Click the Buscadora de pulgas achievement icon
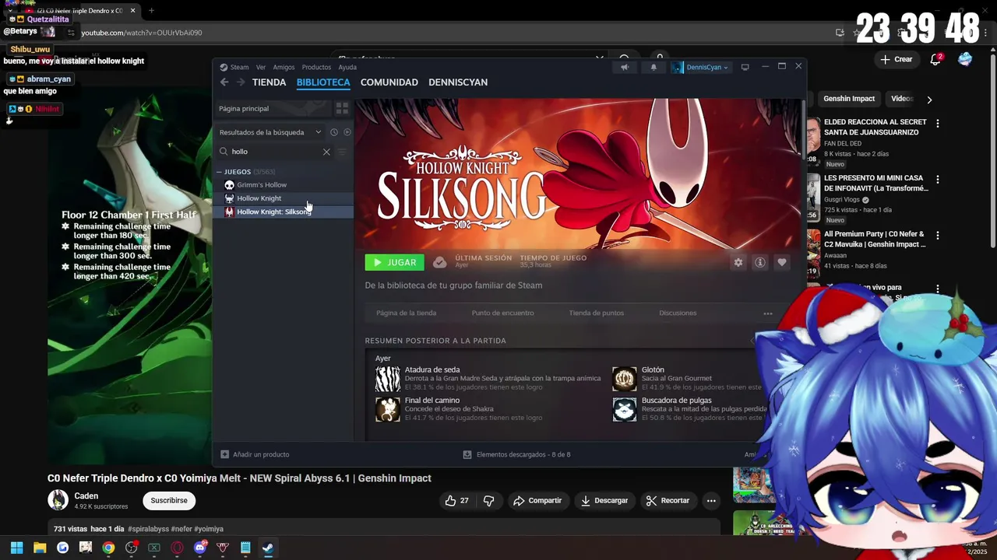 click(x=625, y=409)
